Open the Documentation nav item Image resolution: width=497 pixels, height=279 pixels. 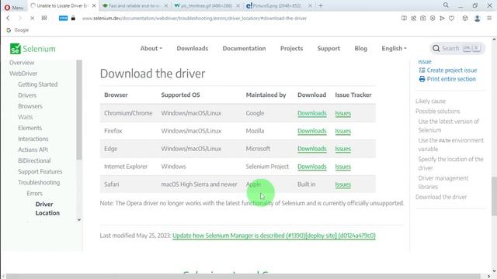pos(244,48)
